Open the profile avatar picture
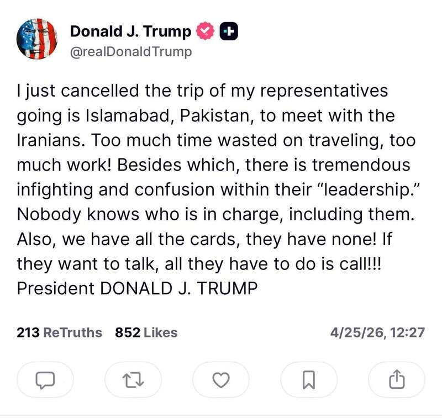442x418 pixels. point(38,40)
